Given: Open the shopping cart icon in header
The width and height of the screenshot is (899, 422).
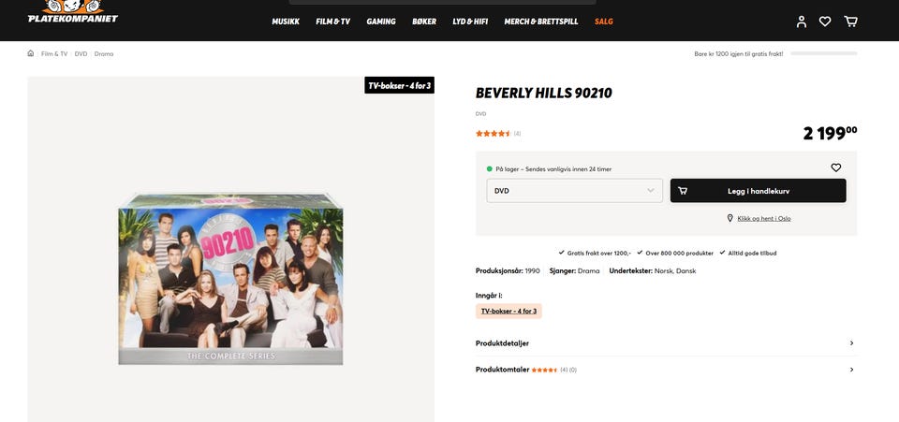Looking at the screenshot, I should [x=851, y=22].
